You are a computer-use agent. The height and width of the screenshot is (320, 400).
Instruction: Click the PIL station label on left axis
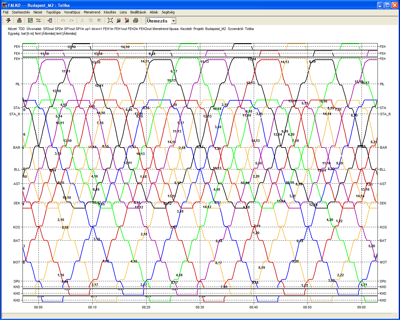[x=18, y=84]
